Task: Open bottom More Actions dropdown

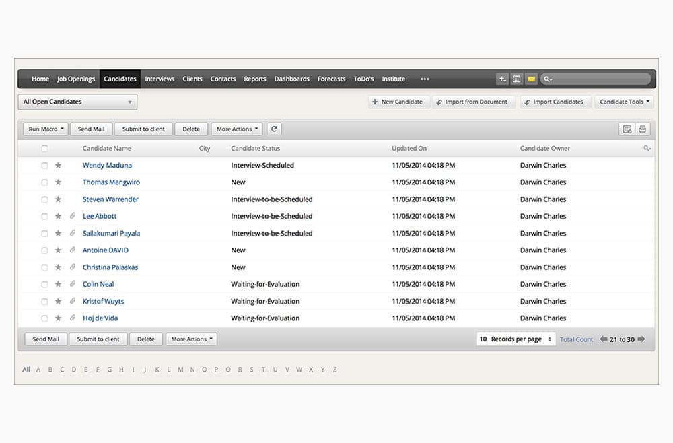Action: click(191, 339)
